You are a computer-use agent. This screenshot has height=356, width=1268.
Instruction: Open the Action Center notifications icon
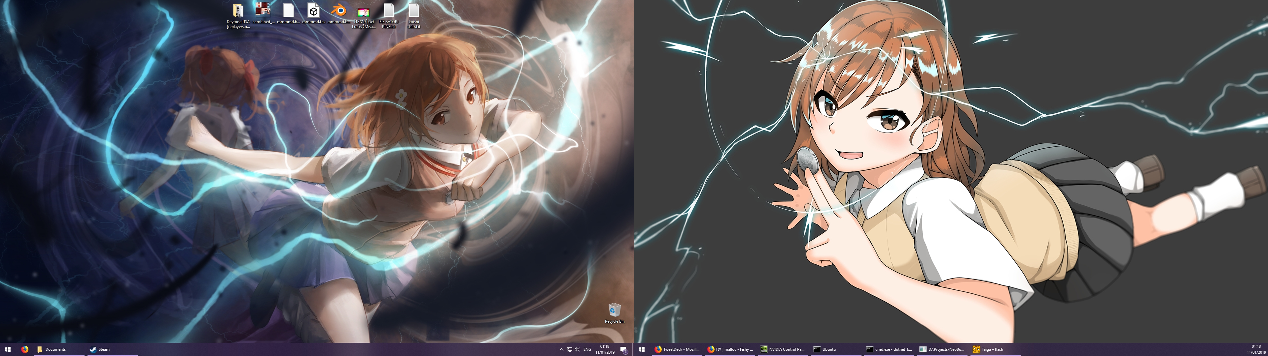coord(624,350)
